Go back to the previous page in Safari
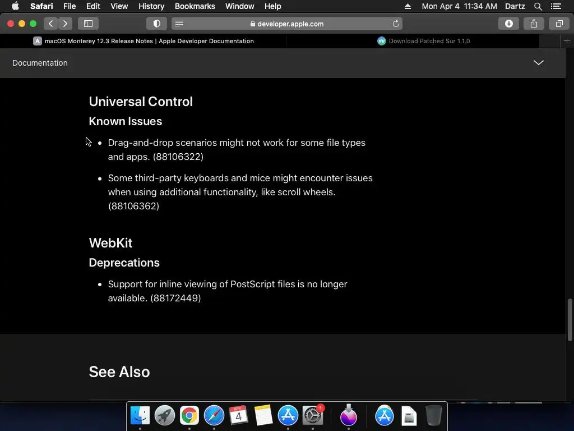Screen dimensions: 574x431 (51, 24)
